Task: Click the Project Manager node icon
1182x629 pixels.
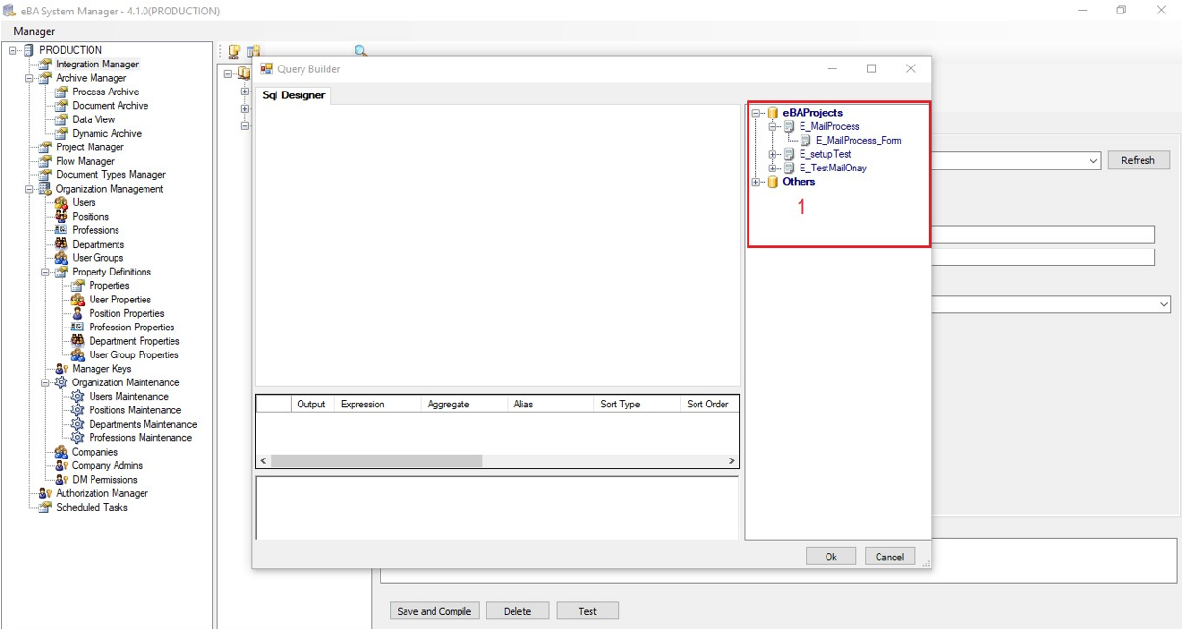Action: pos(44,147)
